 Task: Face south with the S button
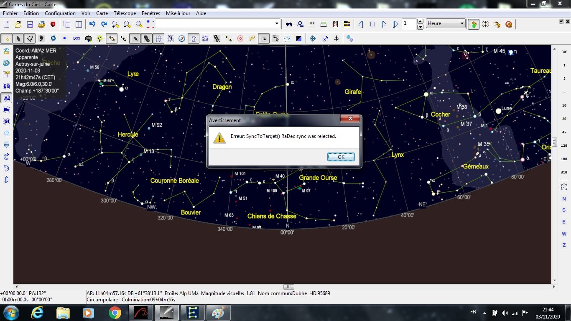click(564, 210)
